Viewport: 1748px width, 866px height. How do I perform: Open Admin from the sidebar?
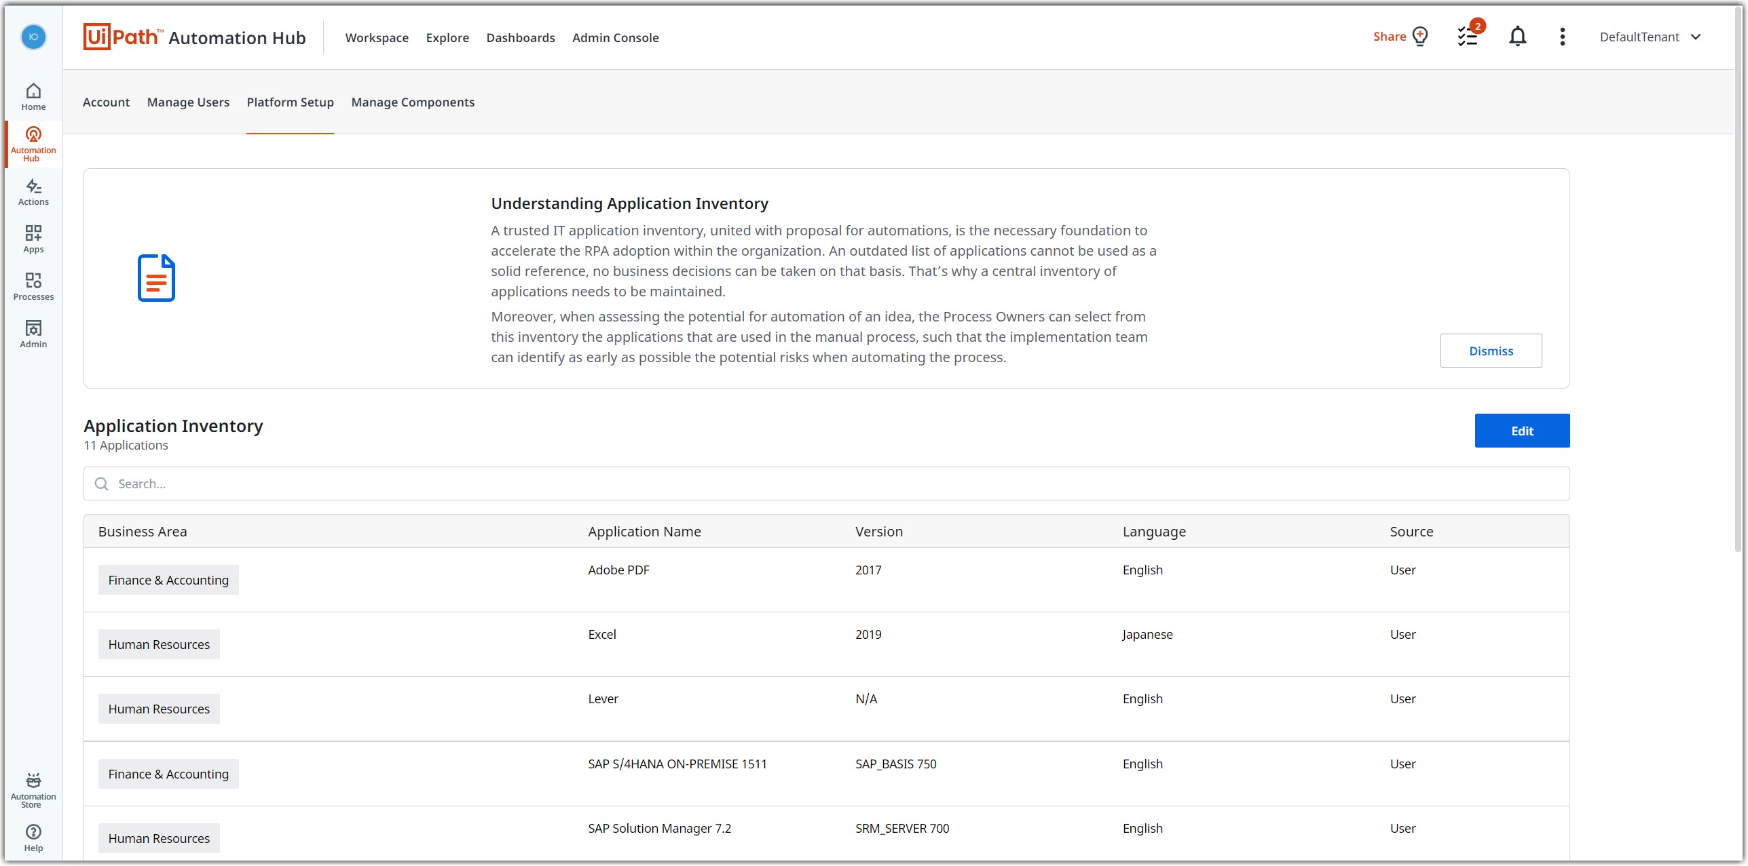[x=33, y=334]
